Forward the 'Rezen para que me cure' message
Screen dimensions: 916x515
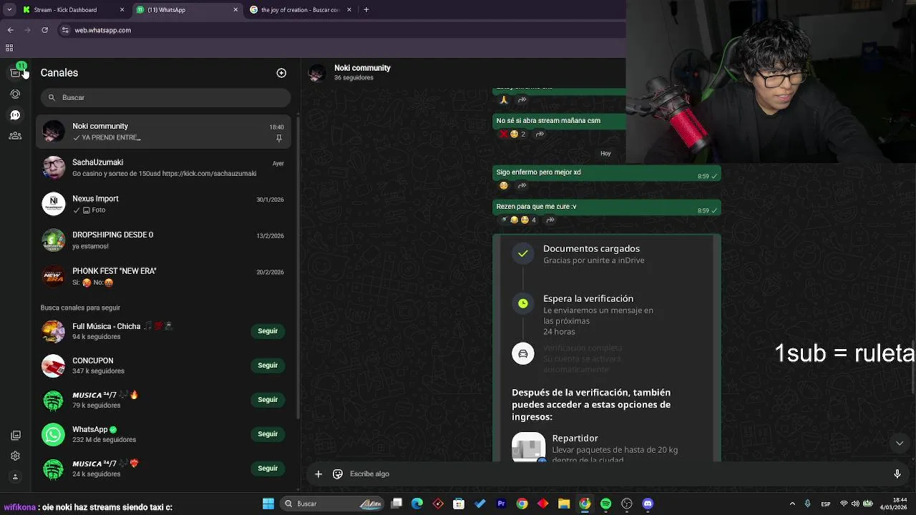550,220
